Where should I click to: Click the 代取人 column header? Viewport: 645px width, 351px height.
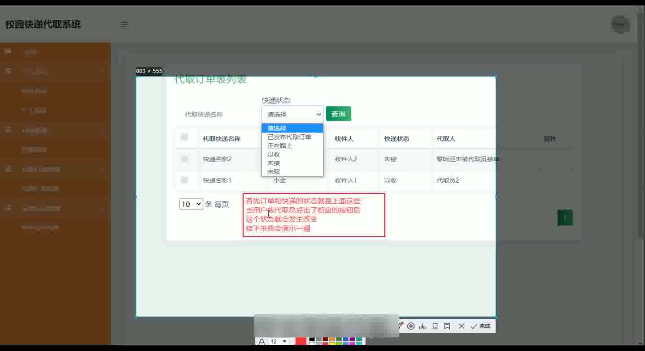tap(446, 139)
